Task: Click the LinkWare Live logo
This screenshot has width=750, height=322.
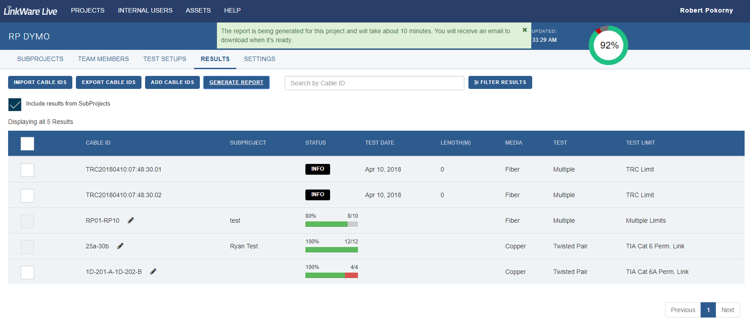Action: coord(31,11)
